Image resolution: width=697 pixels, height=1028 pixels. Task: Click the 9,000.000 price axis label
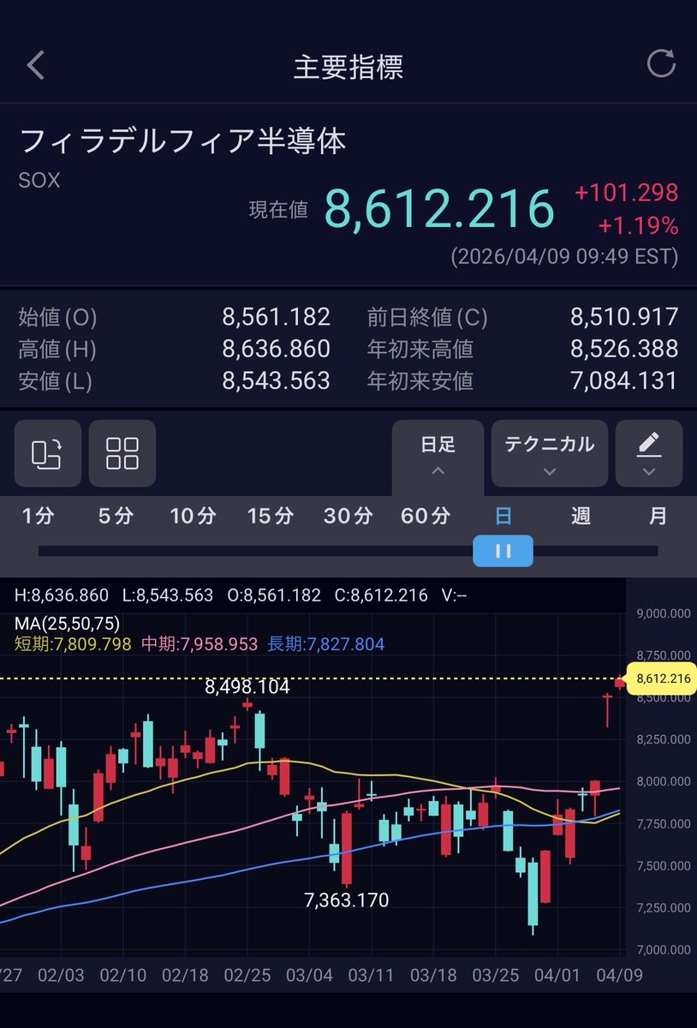pyautogui.click(x=664, y=613)
